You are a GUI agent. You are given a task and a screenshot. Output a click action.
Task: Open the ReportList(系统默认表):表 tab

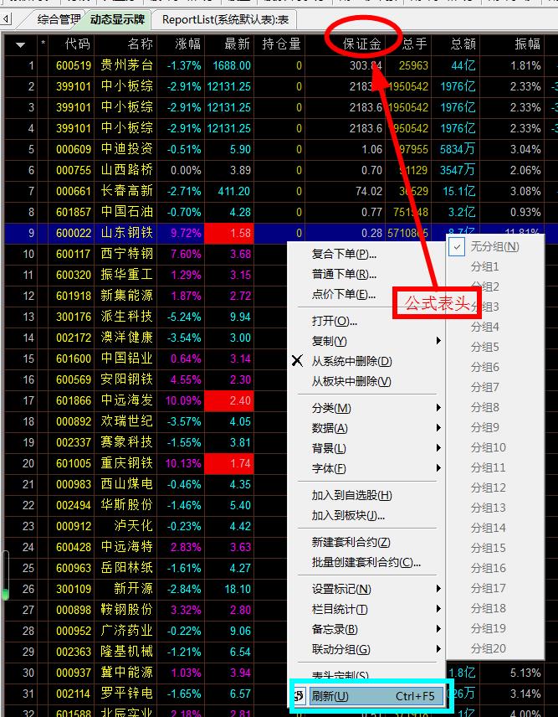226,19
